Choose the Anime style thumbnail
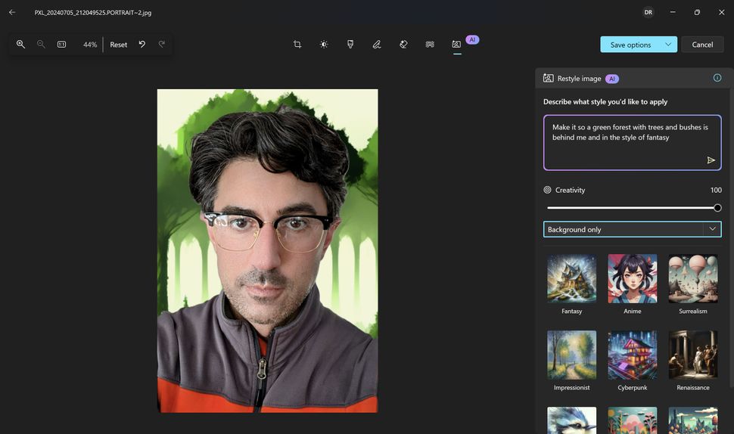Screen dimensions: 734x434 (x=633, y=279)
